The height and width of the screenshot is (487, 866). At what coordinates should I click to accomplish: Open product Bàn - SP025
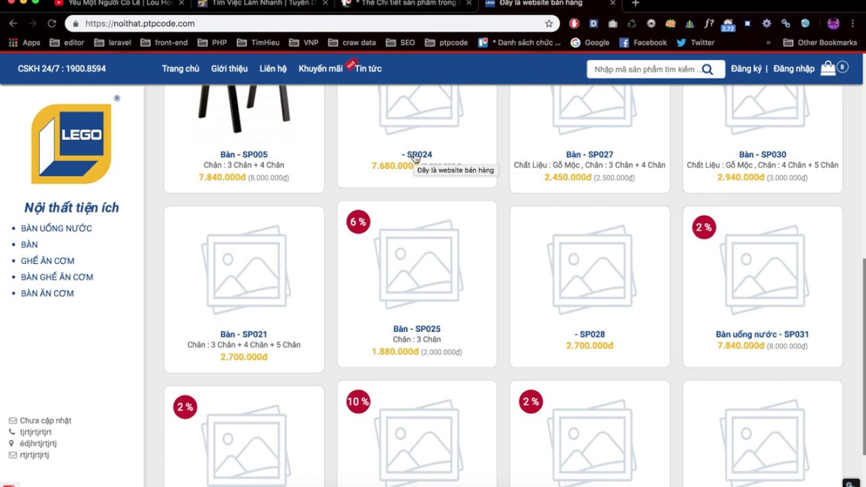pyautogui.click(x=417, y=329)
